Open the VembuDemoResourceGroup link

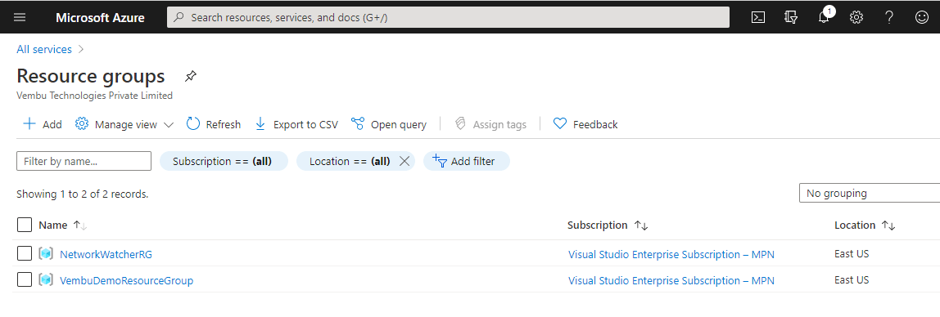[126, 280]
